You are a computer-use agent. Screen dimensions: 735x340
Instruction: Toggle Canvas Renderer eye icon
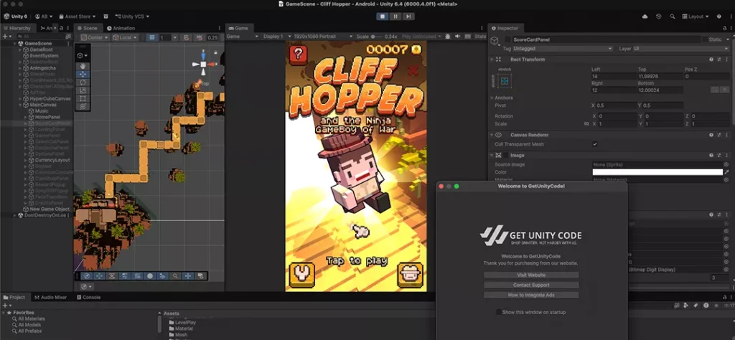(498, 135)
